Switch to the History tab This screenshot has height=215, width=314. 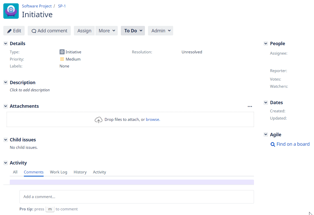80,172
